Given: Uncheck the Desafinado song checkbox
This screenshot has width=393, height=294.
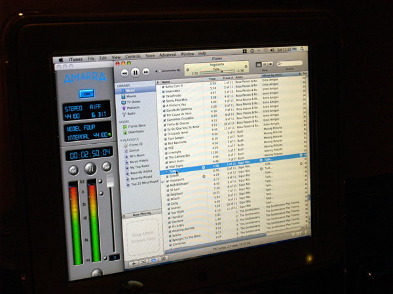Looking at the screenshot, I should (x=163, y=96).
